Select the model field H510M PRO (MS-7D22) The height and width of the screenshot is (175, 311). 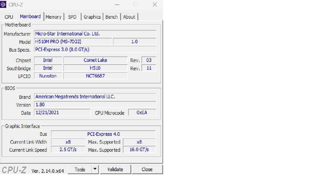(x=73, y=42)
